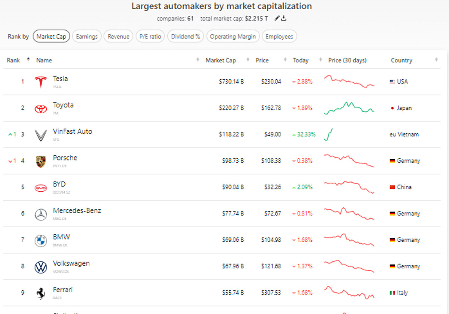The width and height of the screenshot is (449, 314).
Task: Select Market Cap ranking option
Action: 51,36
